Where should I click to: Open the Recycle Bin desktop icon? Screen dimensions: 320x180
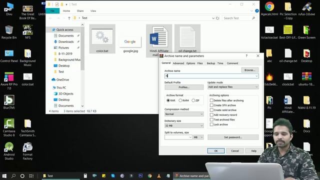(9, 32)
